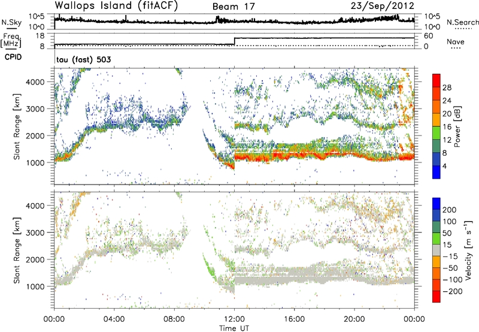Click the '4' tick on the power colorbar
Image resolution: width=479 pixels, height=332 pixels.
point(444,166)
